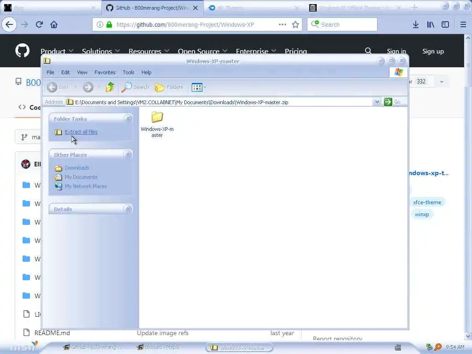
Task: Click Up folder icon in Explorer toolbar
Action: (x=110, y=87)
